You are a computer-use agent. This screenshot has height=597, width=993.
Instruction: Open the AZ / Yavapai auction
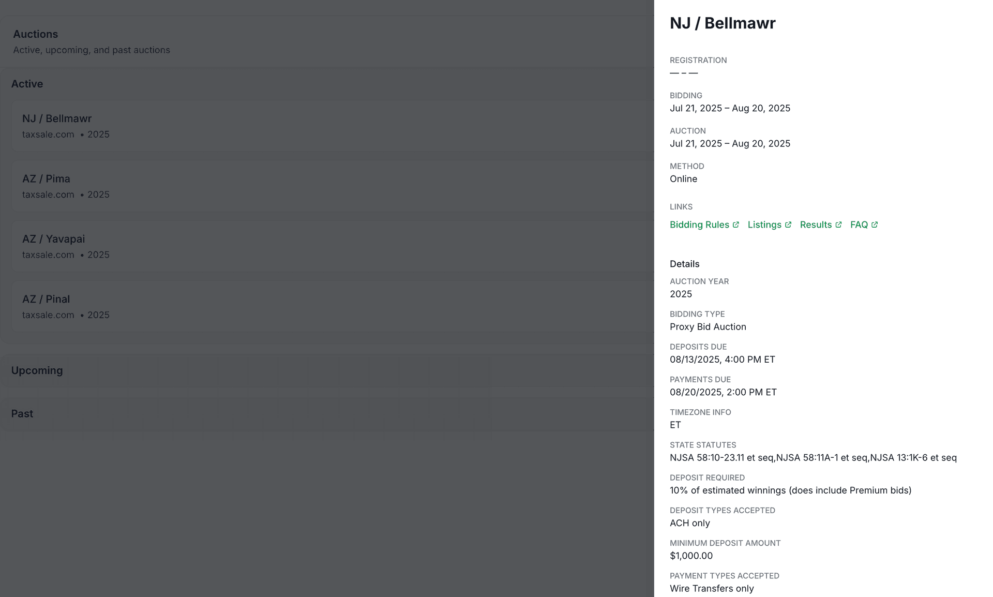(x=207, y=246)
